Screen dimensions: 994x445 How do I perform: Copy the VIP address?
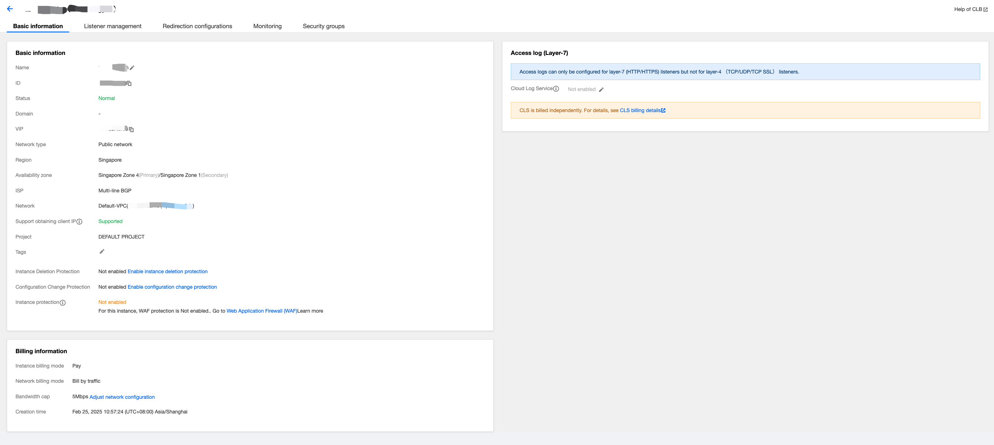click(131, 129)
